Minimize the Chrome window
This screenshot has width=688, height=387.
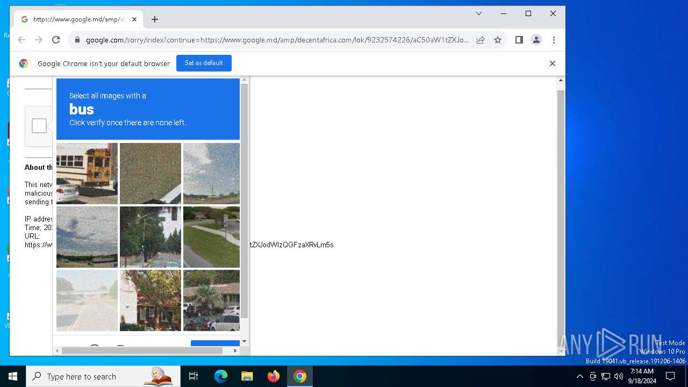pyautogui.click(x=504, y=13)
